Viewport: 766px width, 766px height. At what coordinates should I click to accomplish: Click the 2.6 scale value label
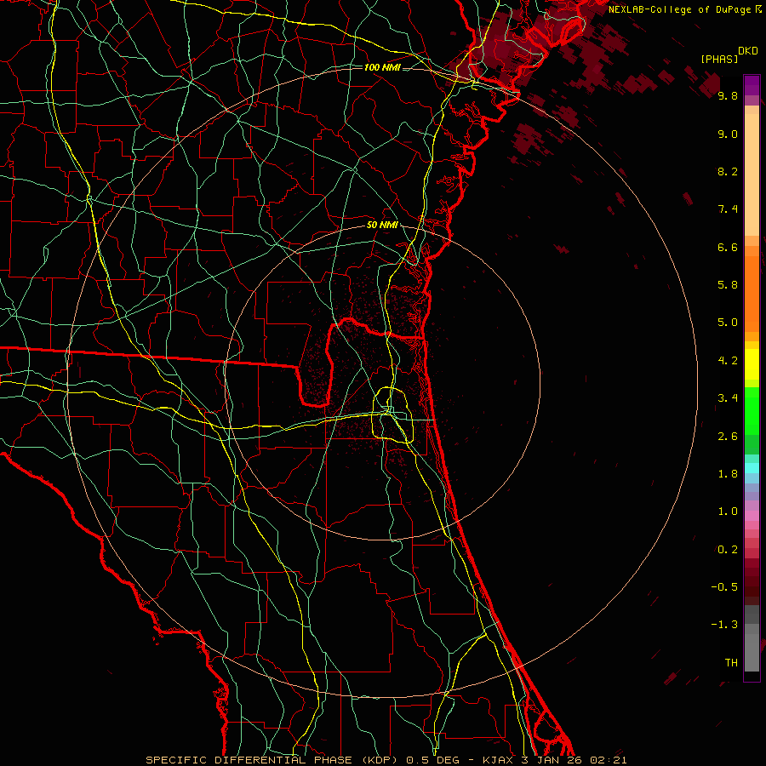pyautogui.click(x=728, y=437)
